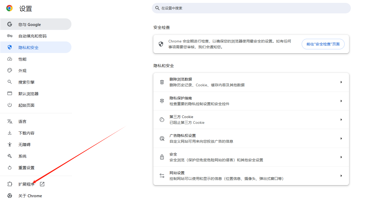Click the sliders icon for 网站设置
This screenshot has height=219, width=387.
pos(162,176)
